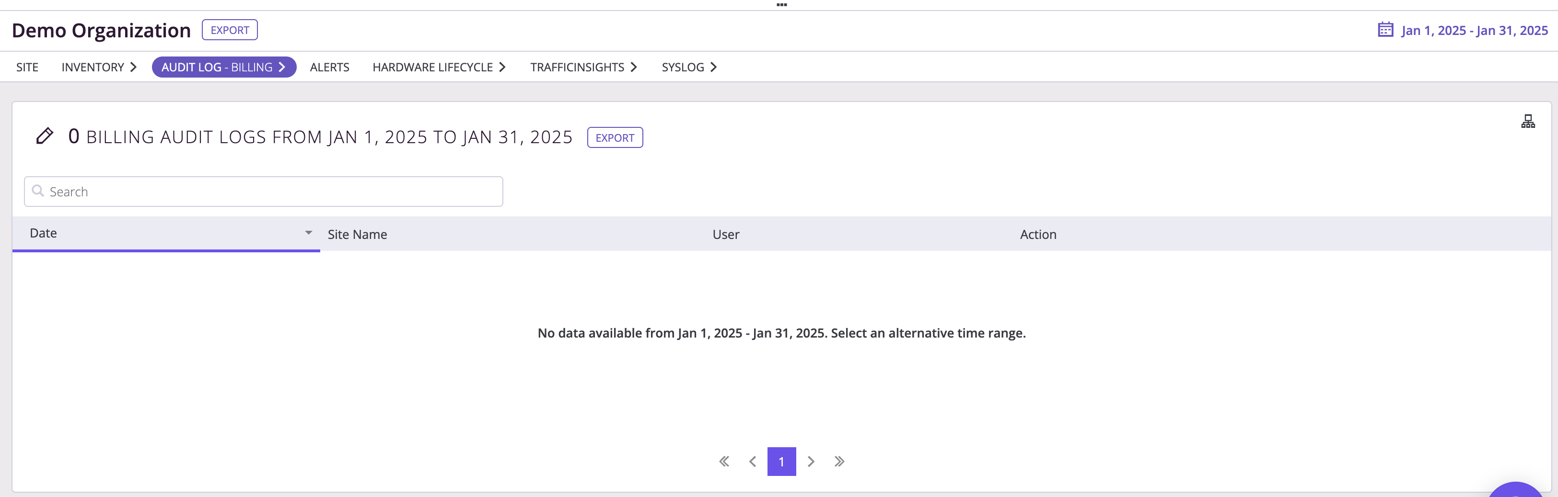
Task: Open the Jan 1, 2025 - Jan 31, 2025 date range
Action: 1475,30
